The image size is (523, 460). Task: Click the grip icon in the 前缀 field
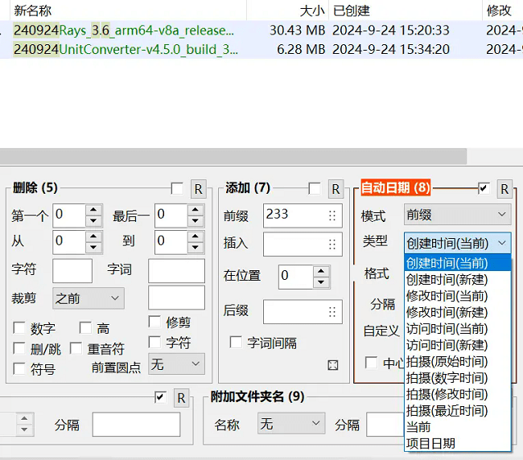point(332,216)
